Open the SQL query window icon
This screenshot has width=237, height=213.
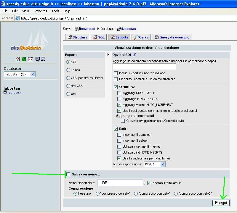click(31, 59)
